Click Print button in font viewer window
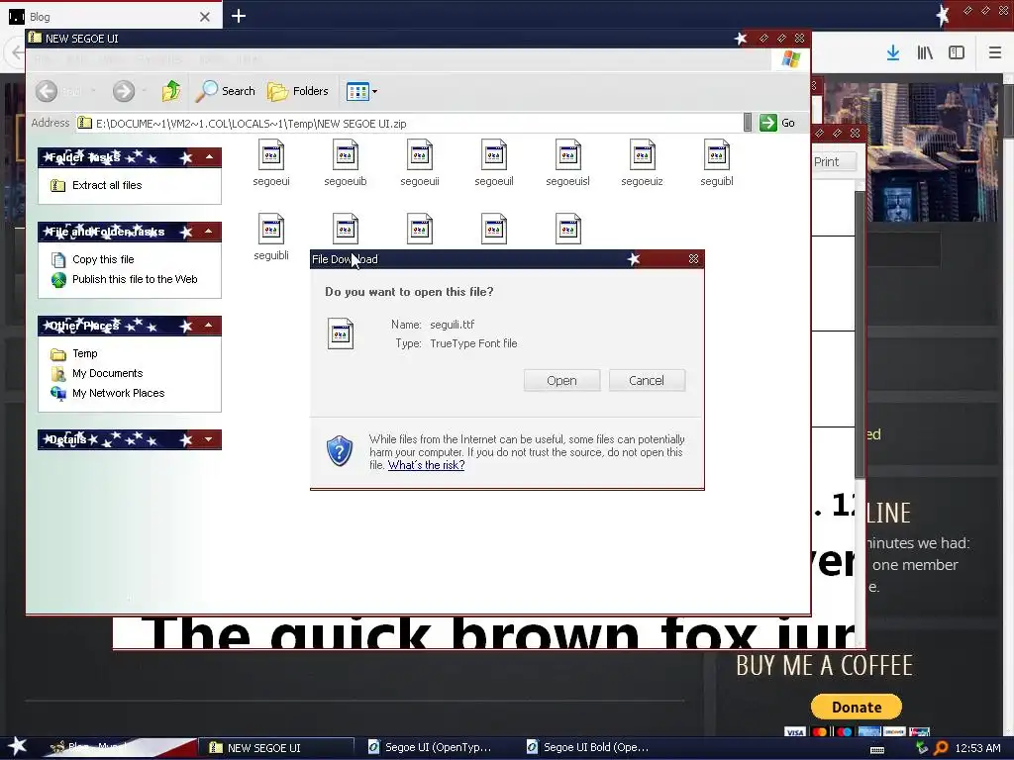Image resolution: width=1014 pixels, height=760 pixels. pyautogui.click(x=833, y=162)
